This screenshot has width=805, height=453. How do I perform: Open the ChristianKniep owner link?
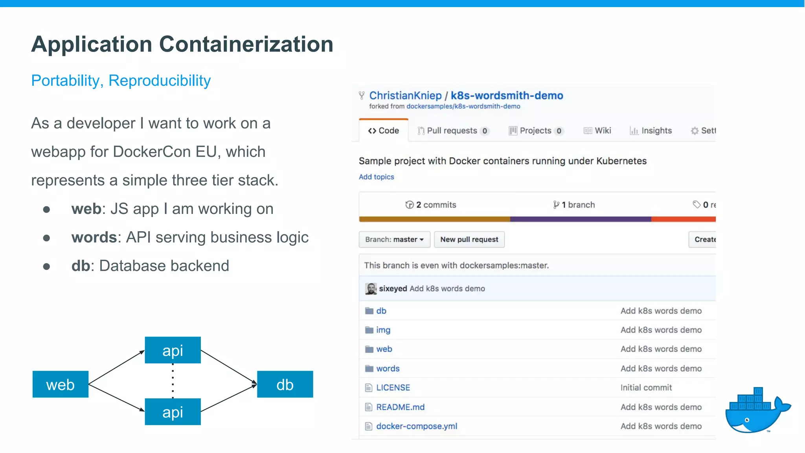pyautogui.click(x=405, y=96)
